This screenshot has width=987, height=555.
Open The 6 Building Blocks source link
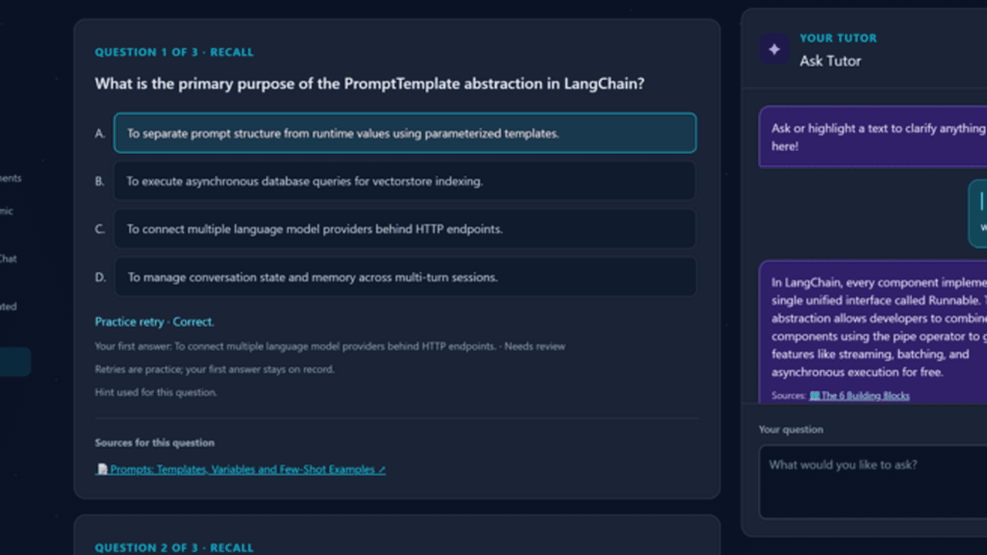pos(859,395)
